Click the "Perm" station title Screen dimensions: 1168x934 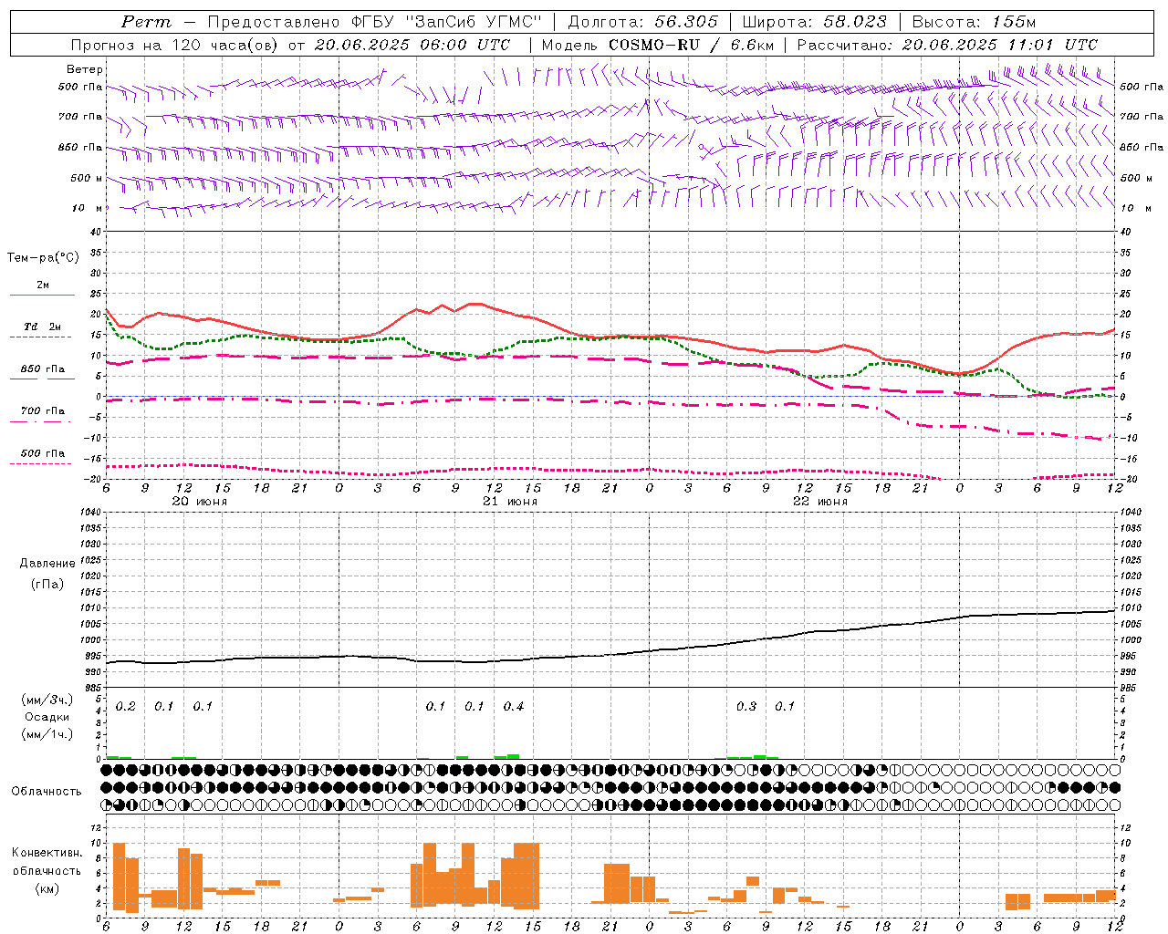(x=146, y=22)
